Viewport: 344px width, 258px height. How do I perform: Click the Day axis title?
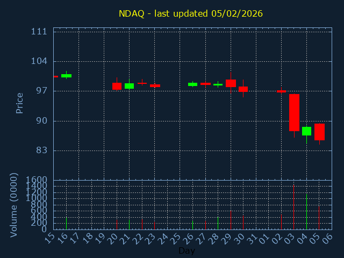click(x=187, y=250)
